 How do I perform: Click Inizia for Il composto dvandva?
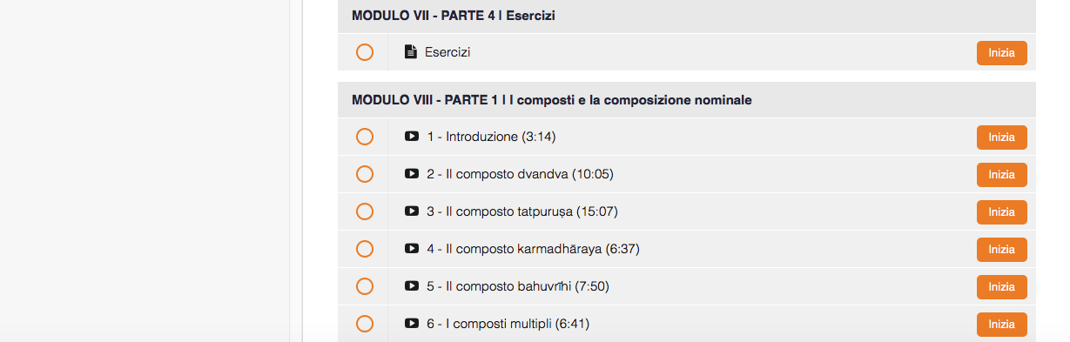pos(1001,175)
